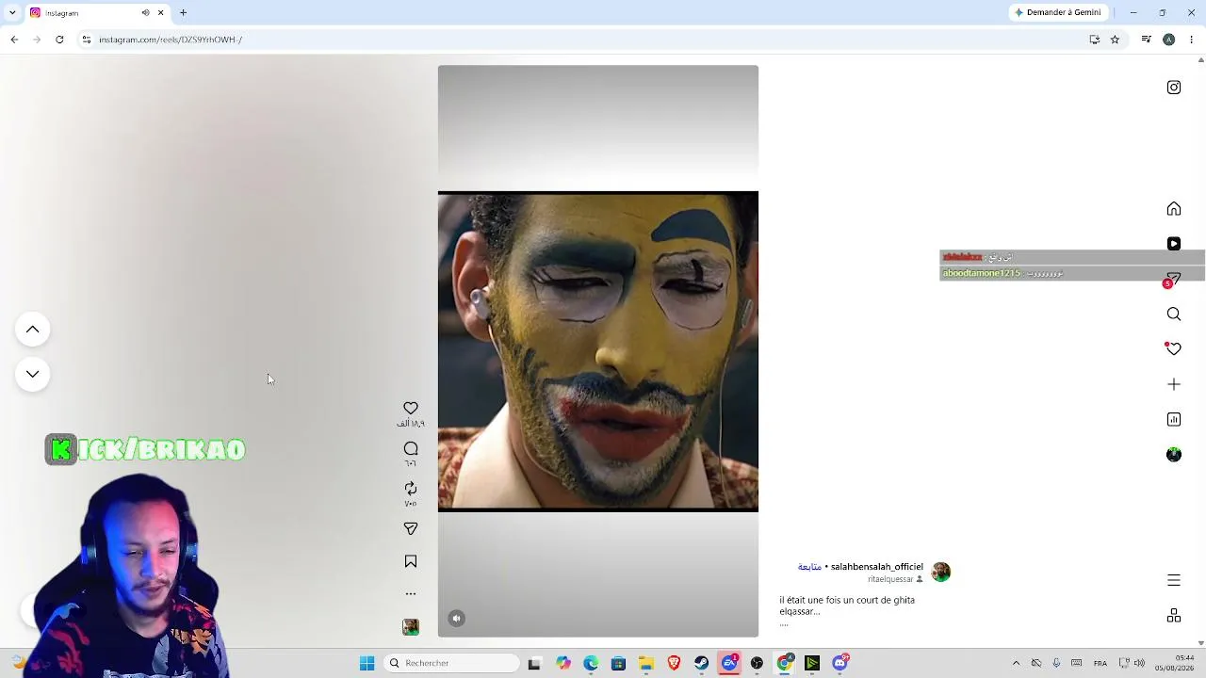
Task: Share the reel via send icon
Action: pos(411,529)
